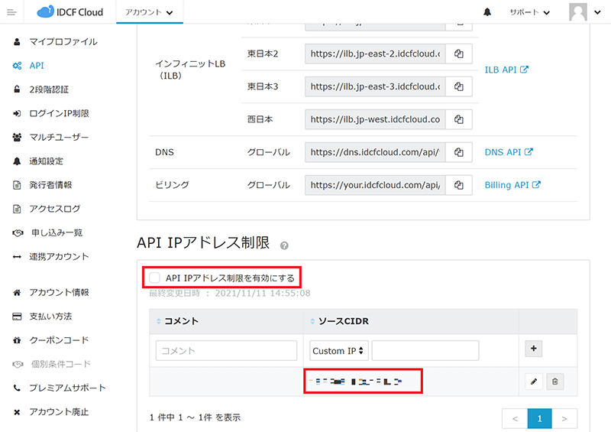Open the Custom IP dropdown

tap(338, 351)
